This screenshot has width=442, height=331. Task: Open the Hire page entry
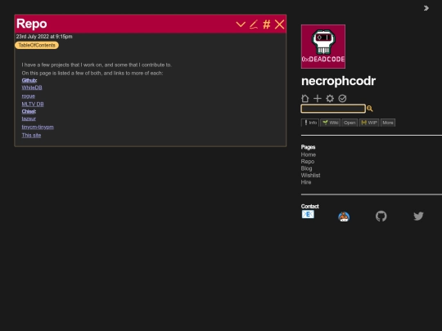(x=306, y=182)
